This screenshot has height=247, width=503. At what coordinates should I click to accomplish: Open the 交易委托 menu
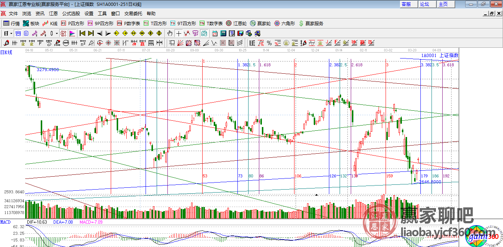point(133,14)
